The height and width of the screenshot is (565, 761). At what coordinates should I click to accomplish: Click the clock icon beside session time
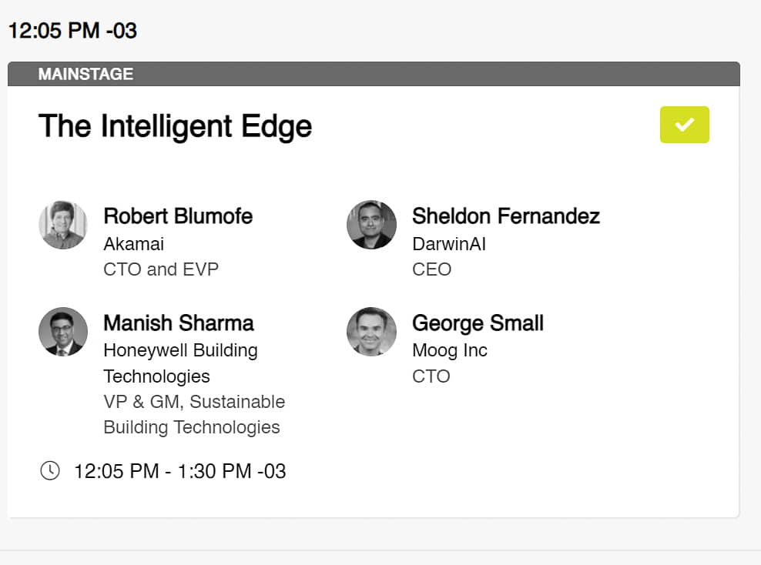click(49, 470)
